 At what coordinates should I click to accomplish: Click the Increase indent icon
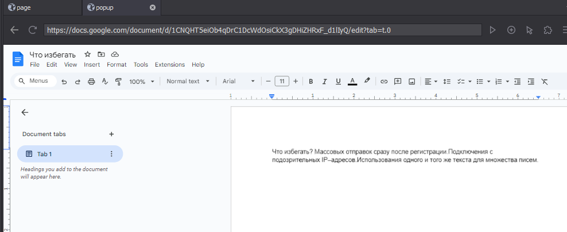[x=531, y=82]
